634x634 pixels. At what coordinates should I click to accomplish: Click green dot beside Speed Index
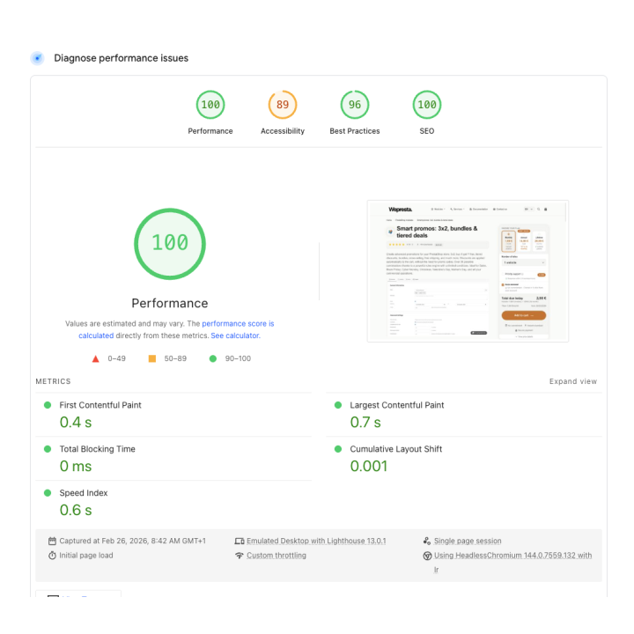(x=48, y=493)
